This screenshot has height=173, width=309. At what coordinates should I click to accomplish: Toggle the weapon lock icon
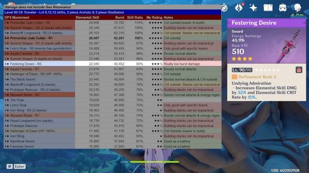pyautogui.click(x=299, y=70)
